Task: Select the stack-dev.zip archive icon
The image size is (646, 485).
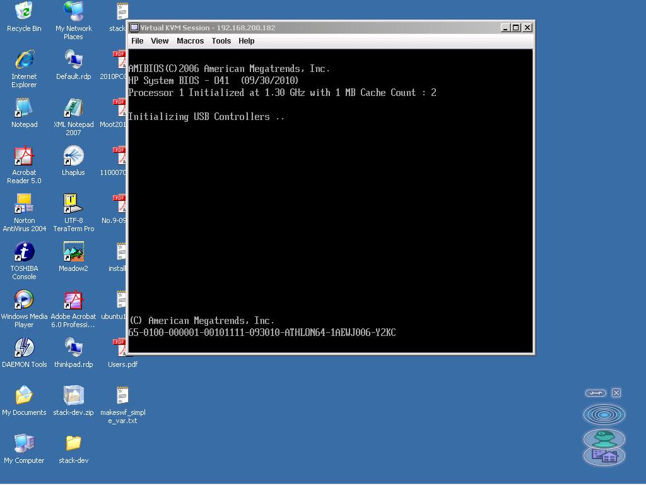Action: click(74, 396)
